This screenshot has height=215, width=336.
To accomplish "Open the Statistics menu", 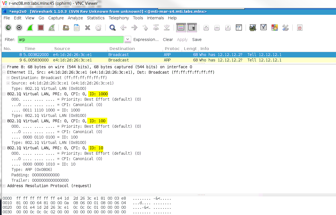I will pyautogui.click(x=96, y=18).
